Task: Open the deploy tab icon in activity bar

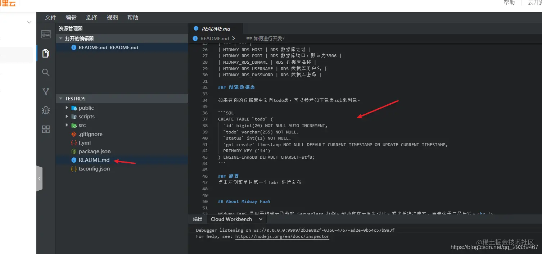Action: pos(46,34)
